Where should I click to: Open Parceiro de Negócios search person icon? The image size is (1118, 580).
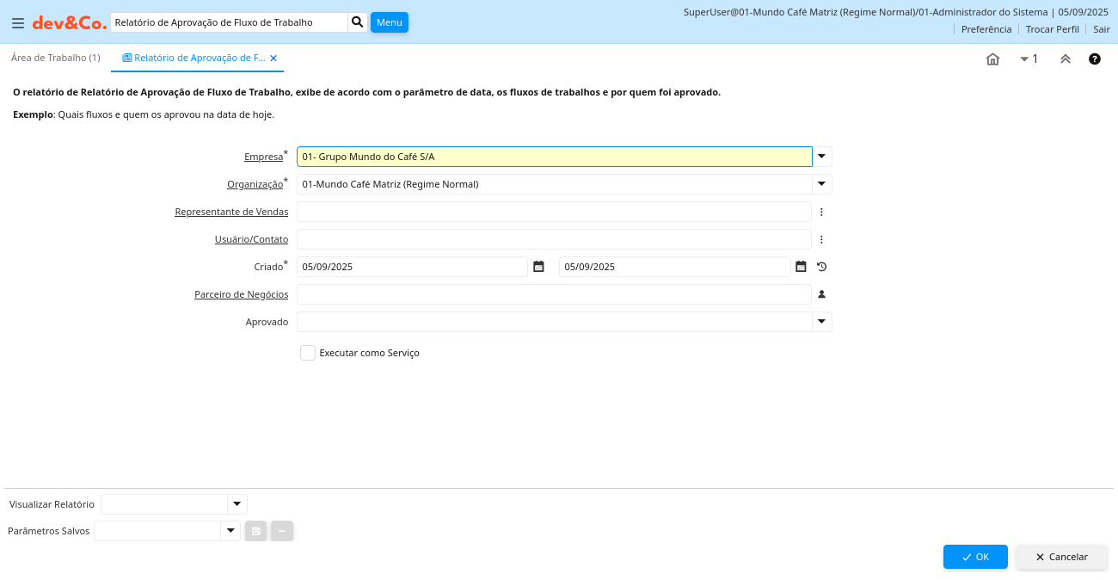pos(821,294)
